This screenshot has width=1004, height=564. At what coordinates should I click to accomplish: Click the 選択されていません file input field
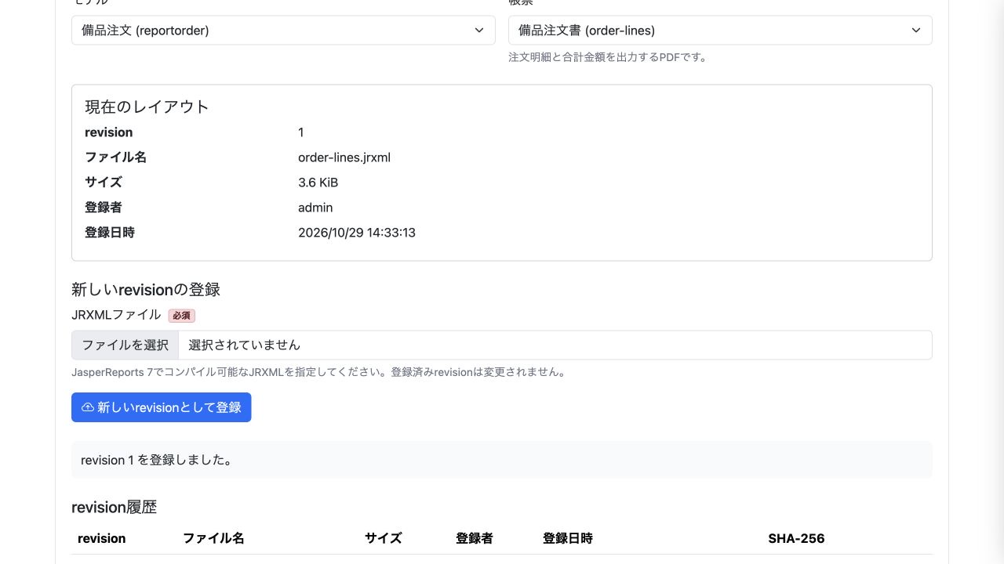click(x=502, y=345)
